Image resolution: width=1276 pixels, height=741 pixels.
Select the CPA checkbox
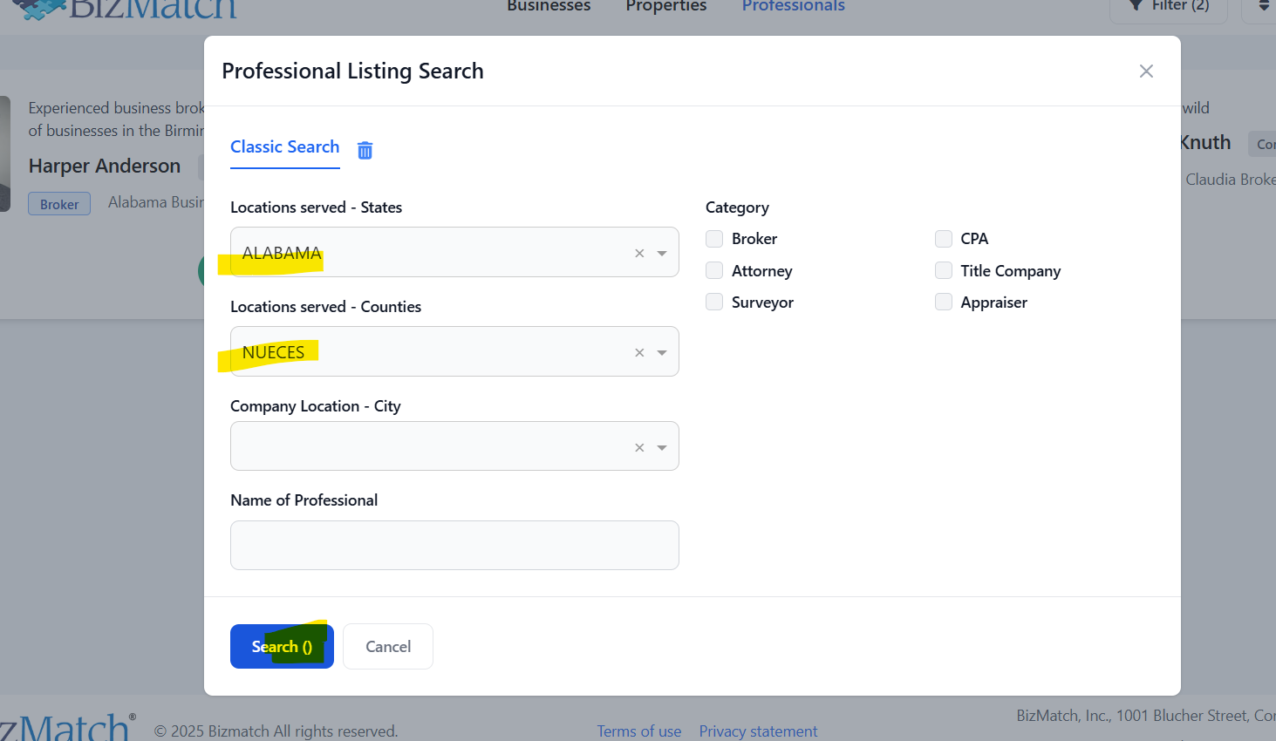tap(943, 239)
